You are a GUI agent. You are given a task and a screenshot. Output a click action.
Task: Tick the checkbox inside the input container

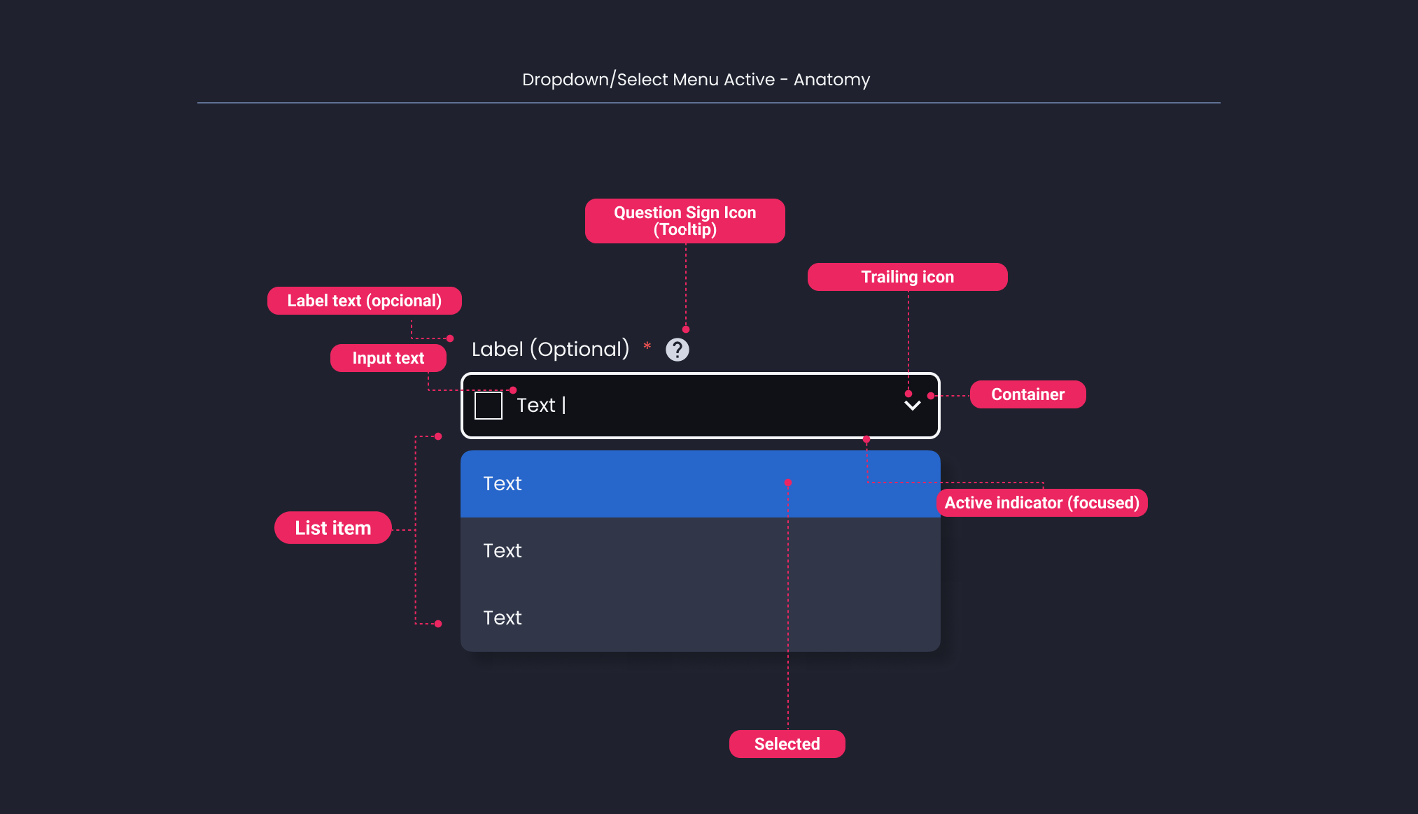[489, 406]
